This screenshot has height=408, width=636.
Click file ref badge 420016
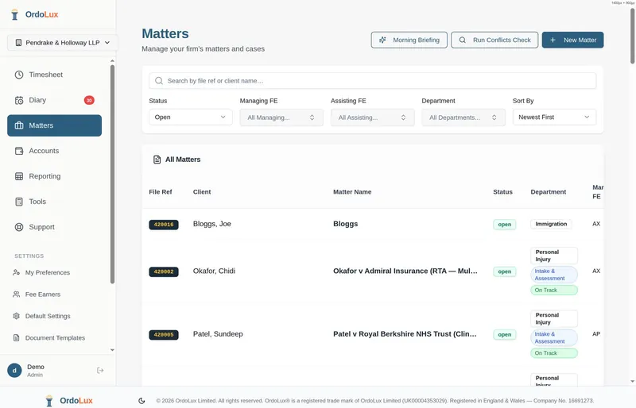point(164,225)
